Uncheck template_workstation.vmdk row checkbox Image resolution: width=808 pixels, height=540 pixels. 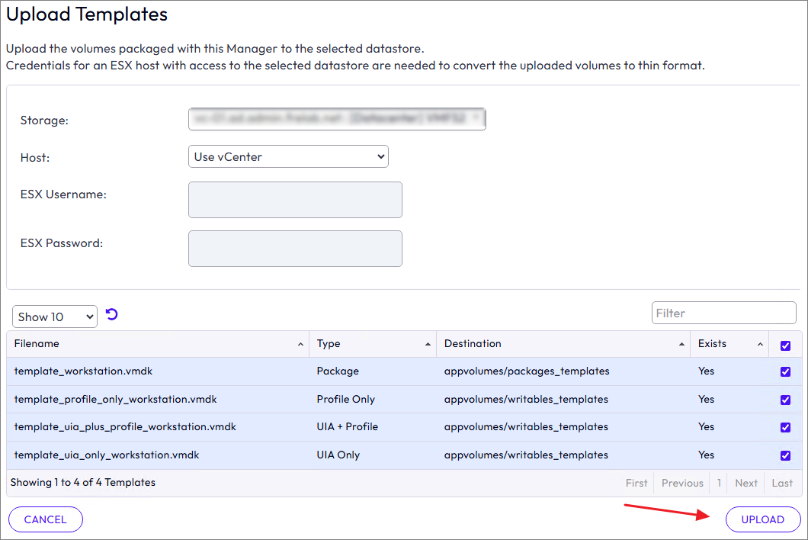[x=786, y=372]
